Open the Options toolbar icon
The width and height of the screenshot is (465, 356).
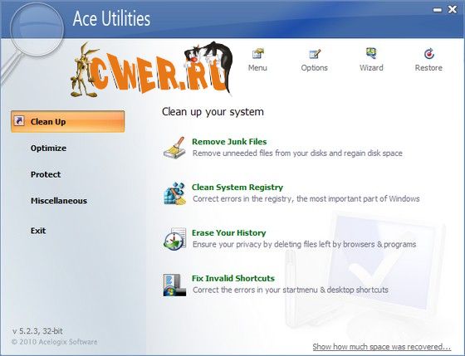[315, 54]
